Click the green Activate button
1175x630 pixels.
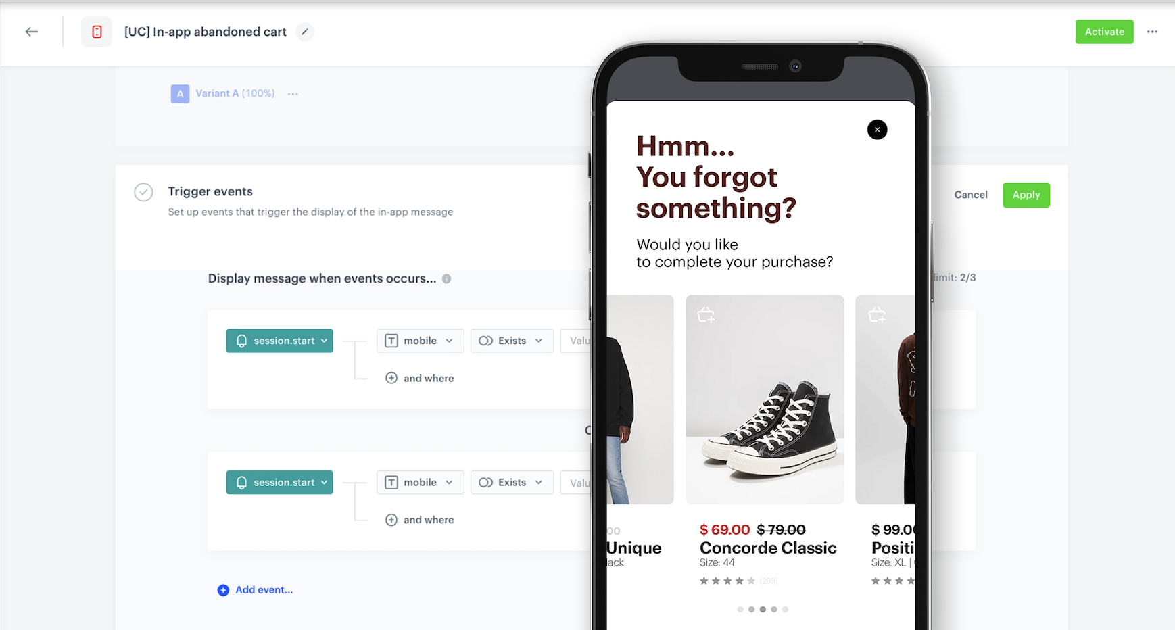pyautogui.click(x=1104, y=32)
